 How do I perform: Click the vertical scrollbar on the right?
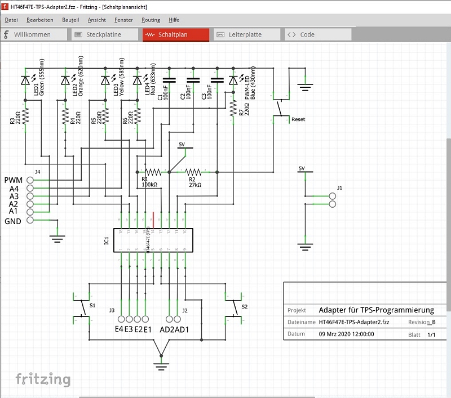click(448, 225)
